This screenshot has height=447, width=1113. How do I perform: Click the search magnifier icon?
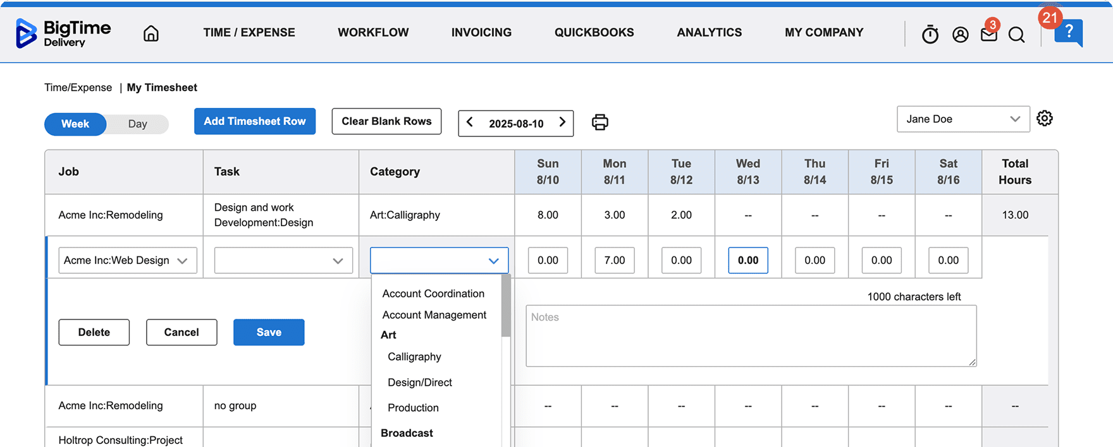click(x=1016, y=35)
